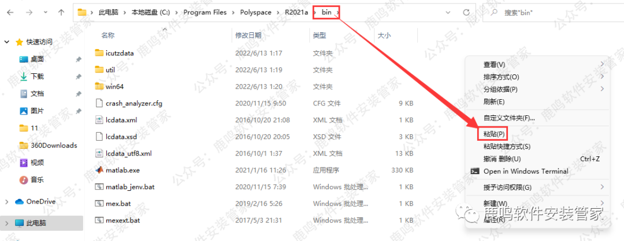The height and width of the screenshot is (241, 624).
Task: Go forward with the right arrow button
Action: 29,12
